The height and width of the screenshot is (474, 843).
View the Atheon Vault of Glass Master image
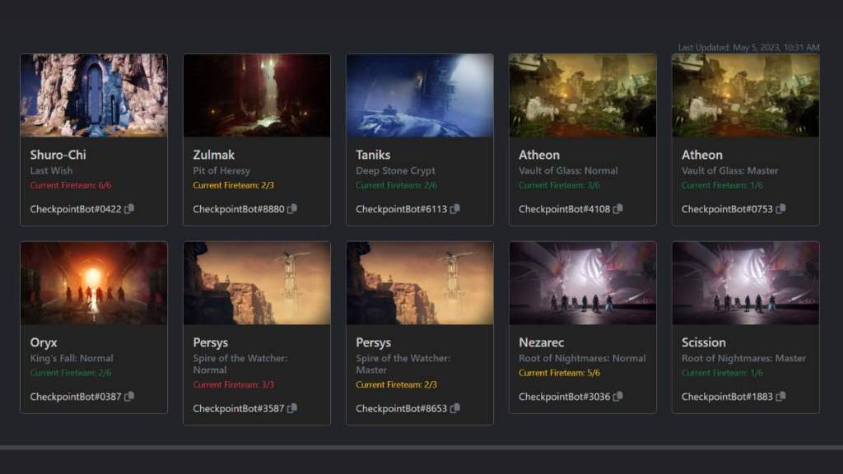point(745,95)
